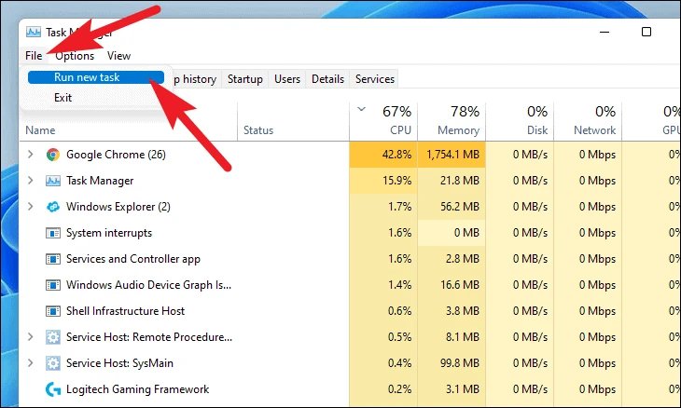Sort by the 67% CPU column header
The width and height of the screenshot is (681, 408).
[383, 122]
